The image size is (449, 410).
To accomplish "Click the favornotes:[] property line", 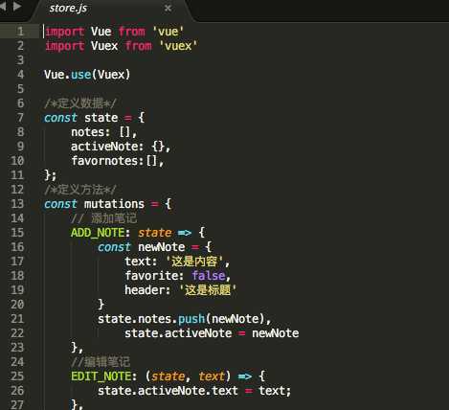I will click(118, 161).
